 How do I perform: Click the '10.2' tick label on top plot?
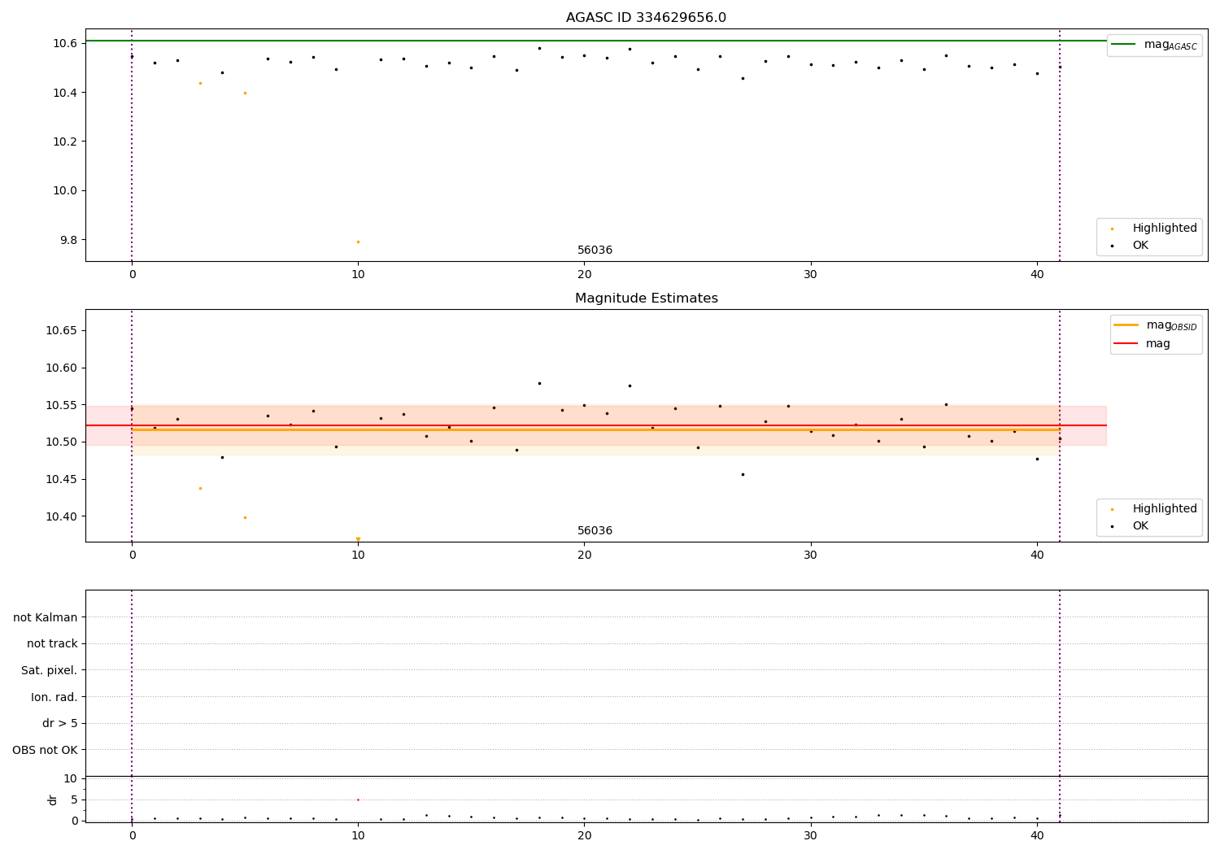pos(64,142)
